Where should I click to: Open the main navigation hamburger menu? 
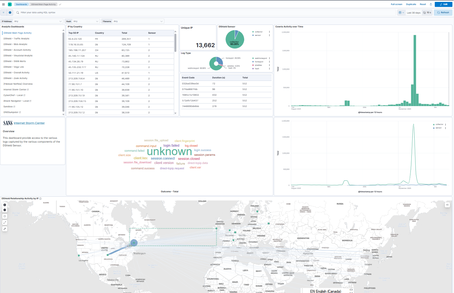[3, 4]
